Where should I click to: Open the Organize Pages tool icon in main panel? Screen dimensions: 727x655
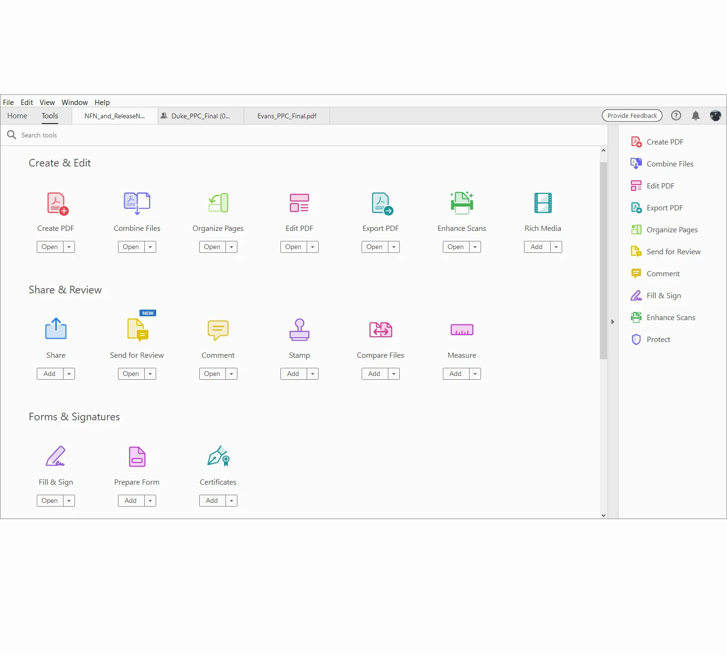pyautogui.click(x=218, y=203)
